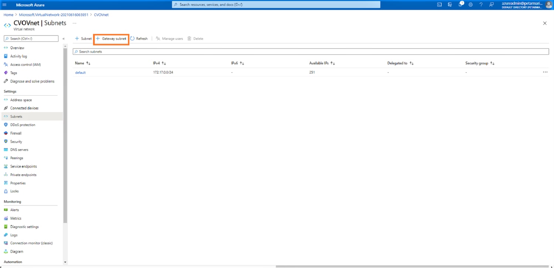Click the azureadmin account avatar

[x=548, y=5]
